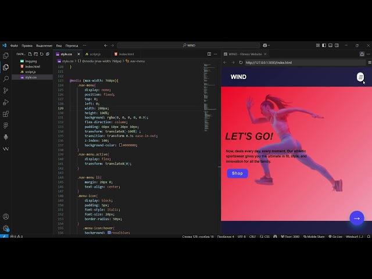The image size is (372, 279).
Task: Open the Вид menu
Action: coord(59,45)
